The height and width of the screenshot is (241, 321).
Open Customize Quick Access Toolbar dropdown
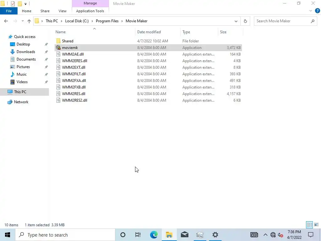[x=26, y=4]
